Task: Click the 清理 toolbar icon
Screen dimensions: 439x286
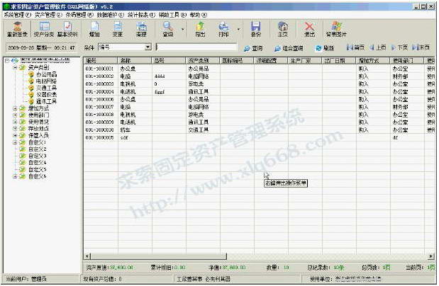Action: [141, 29]
